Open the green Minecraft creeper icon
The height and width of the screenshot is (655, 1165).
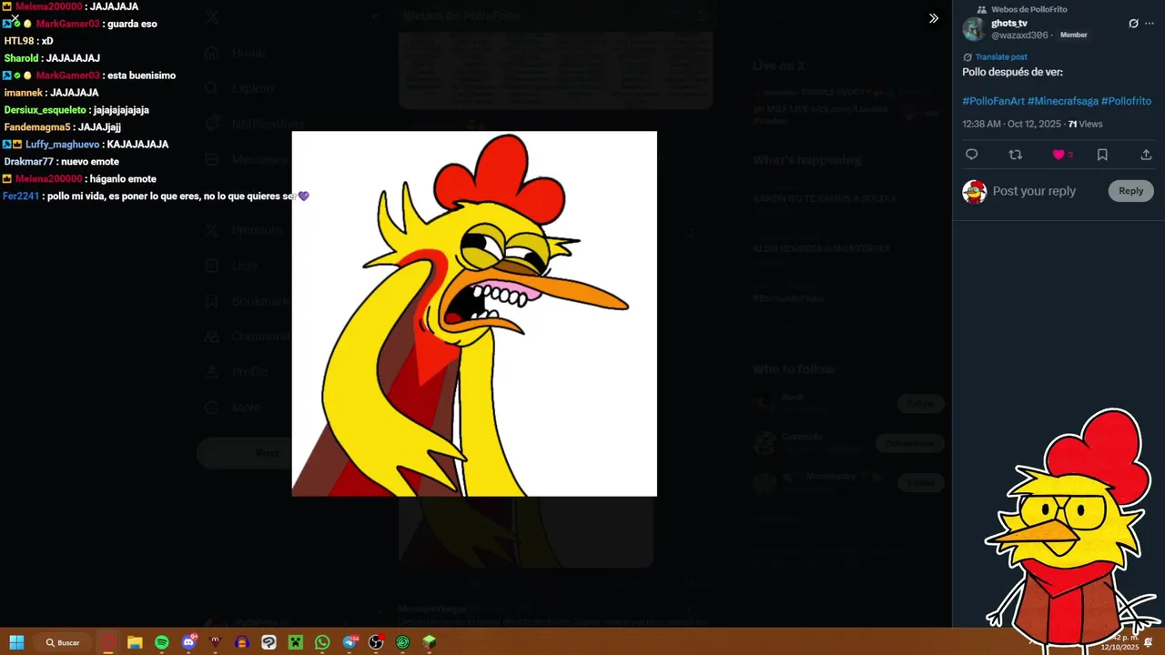click(x=295, y=642)
